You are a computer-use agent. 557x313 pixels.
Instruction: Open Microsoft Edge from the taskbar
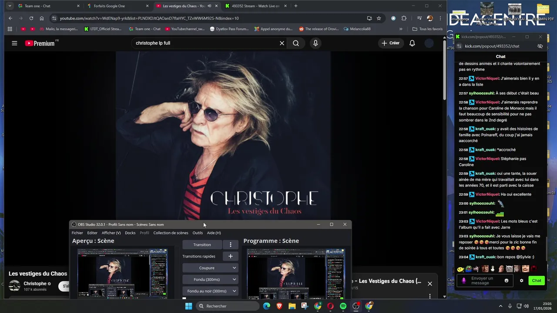tap(266, 306)
